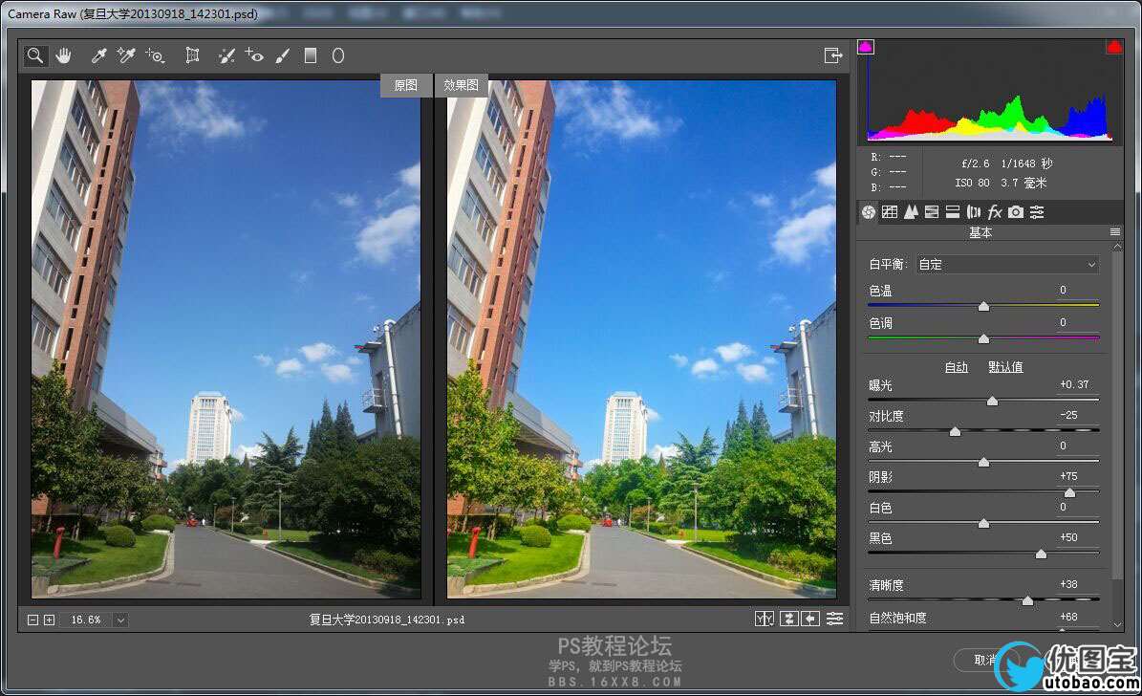
Task: Select the Transform tool
Action: [x=192, y=55]
